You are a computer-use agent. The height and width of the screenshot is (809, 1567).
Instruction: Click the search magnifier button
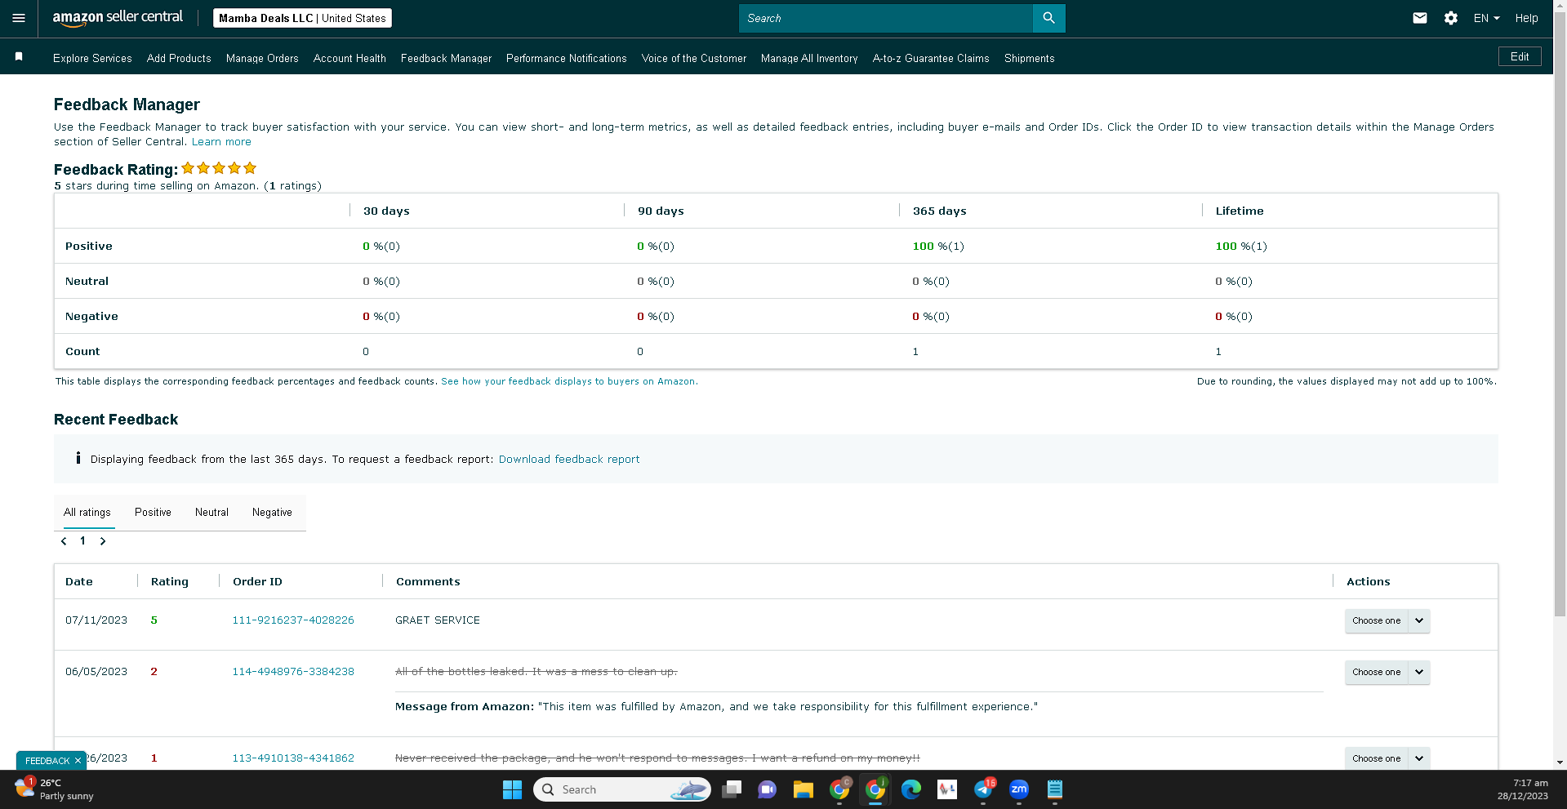point(1048,18)
